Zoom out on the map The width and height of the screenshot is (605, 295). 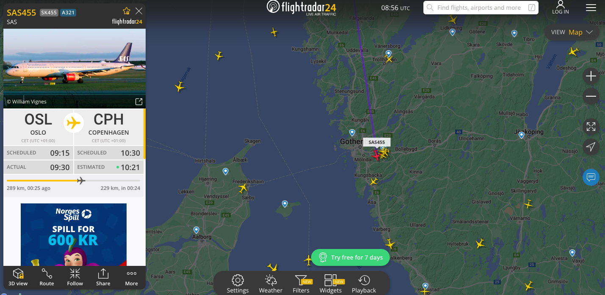tap(591, 96)
